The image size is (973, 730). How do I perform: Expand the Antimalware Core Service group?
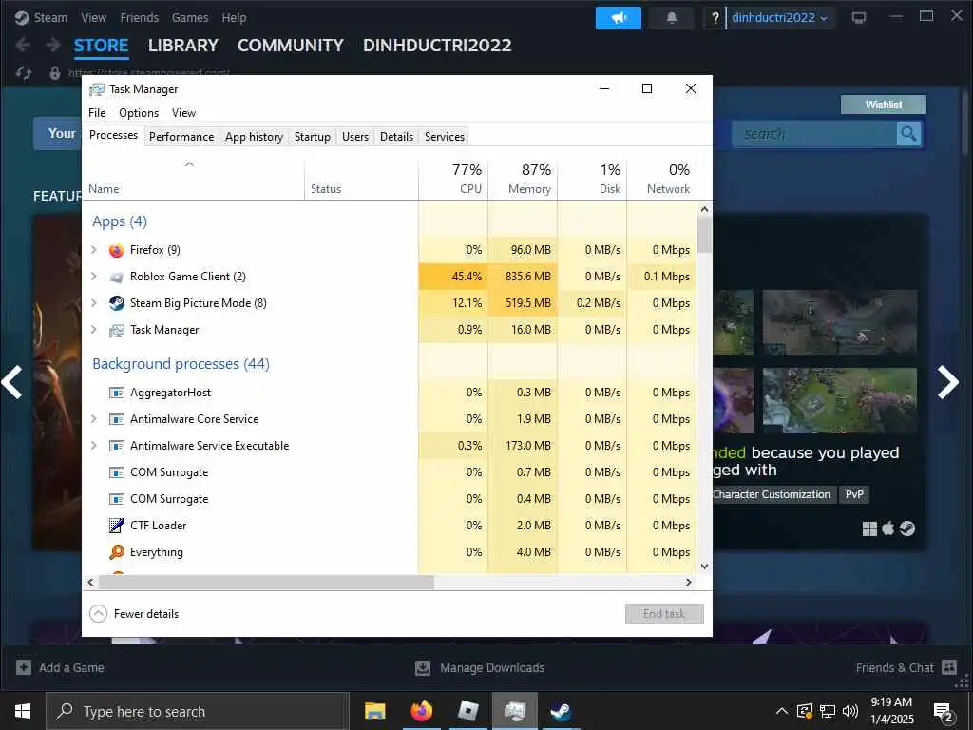click(94, 419)
